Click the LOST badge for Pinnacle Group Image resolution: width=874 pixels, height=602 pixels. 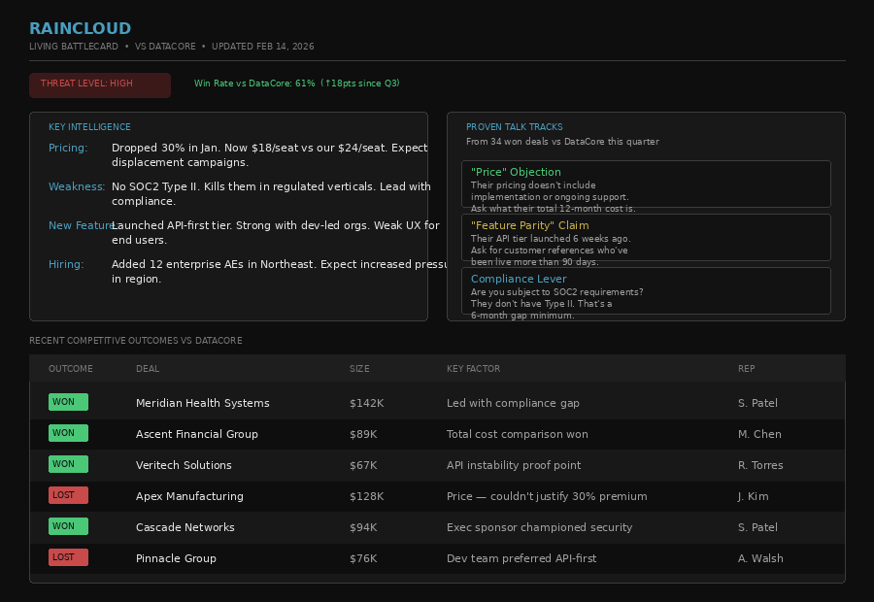pos(67,557)
